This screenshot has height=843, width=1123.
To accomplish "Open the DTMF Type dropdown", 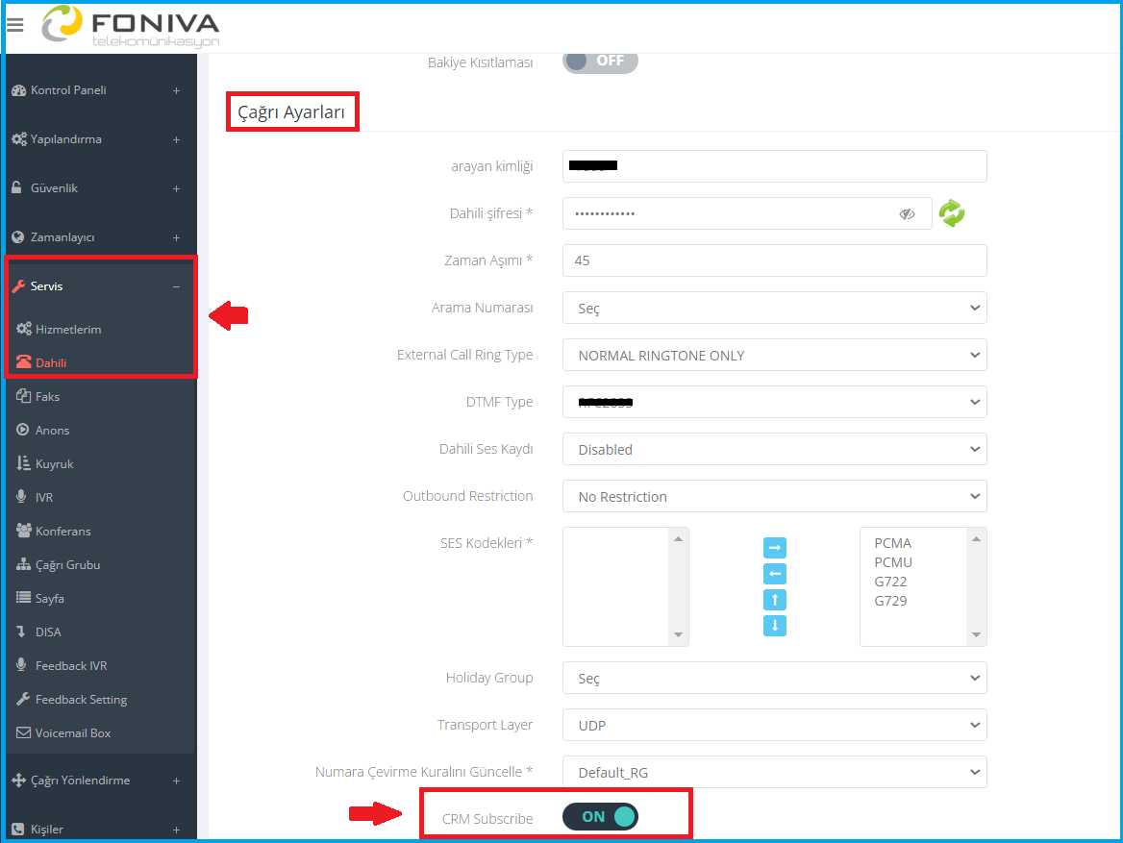I will 774,403.
